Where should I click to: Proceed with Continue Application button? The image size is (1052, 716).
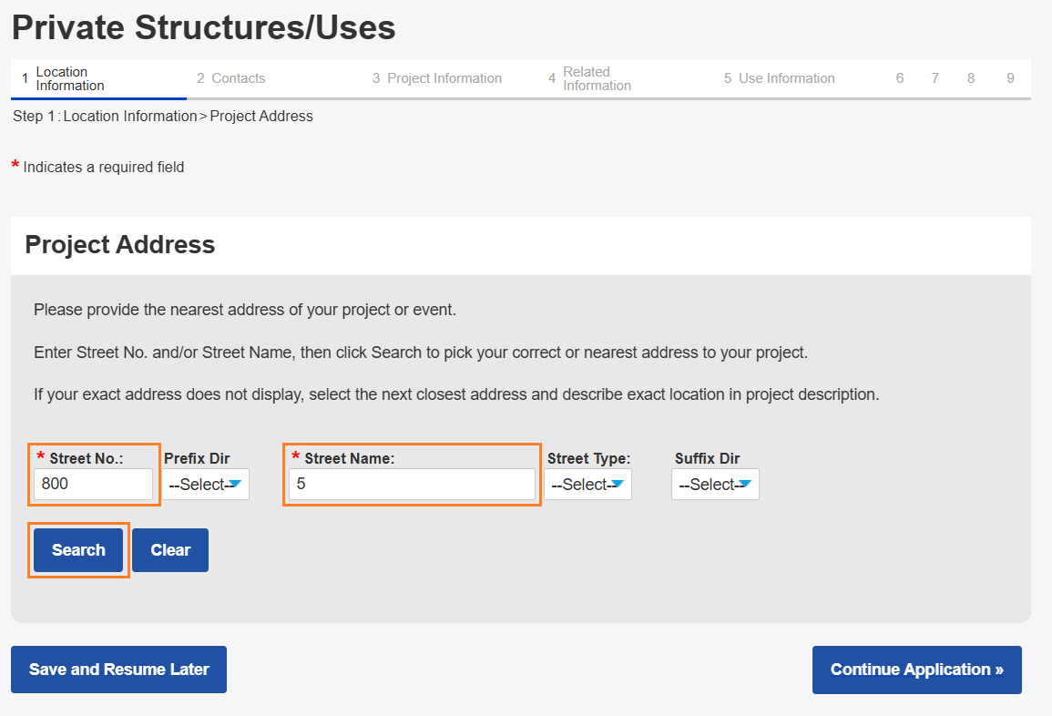coord(916,670)
